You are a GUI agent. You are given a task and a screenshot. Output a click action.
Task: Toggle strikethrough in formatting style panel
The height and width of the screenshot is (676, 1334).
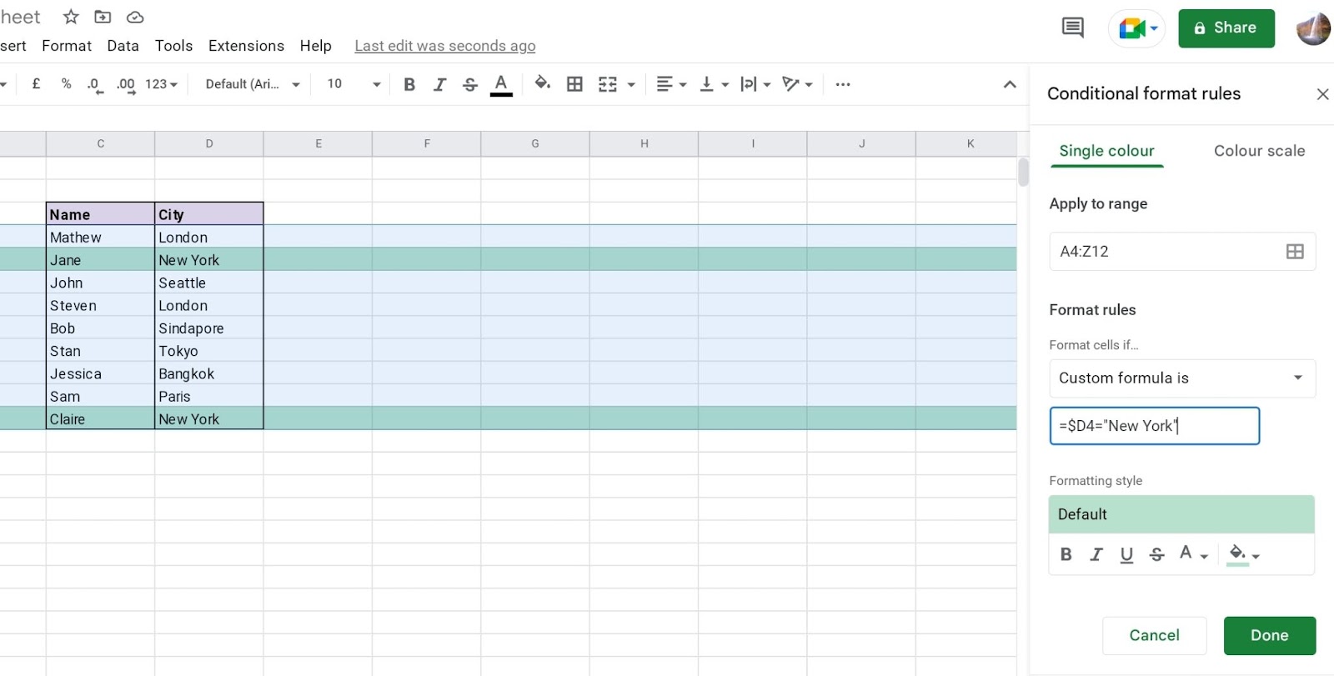click(x=1156, y=554)
